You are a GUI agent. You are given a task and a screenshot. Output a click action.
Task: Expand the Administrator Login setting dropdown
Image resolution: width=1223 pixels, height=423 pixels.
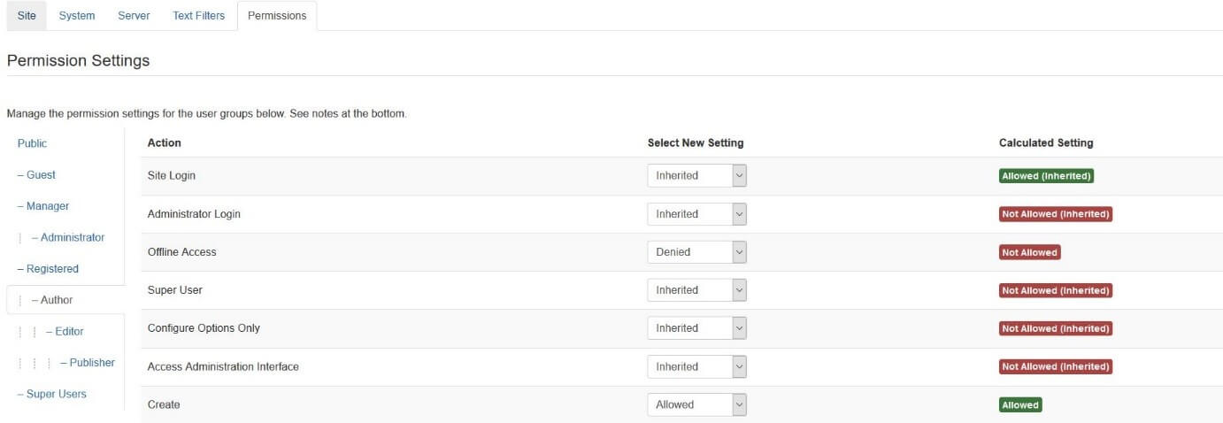pyautogui.click(x=696, y=214)
